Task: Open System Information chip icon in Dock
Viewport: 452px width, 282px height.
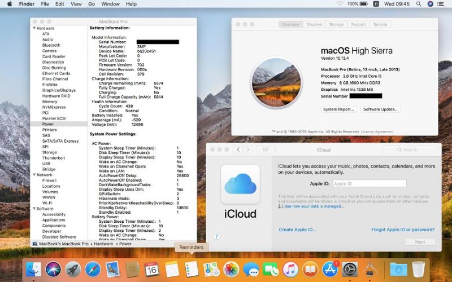Action: coord(370,270)
